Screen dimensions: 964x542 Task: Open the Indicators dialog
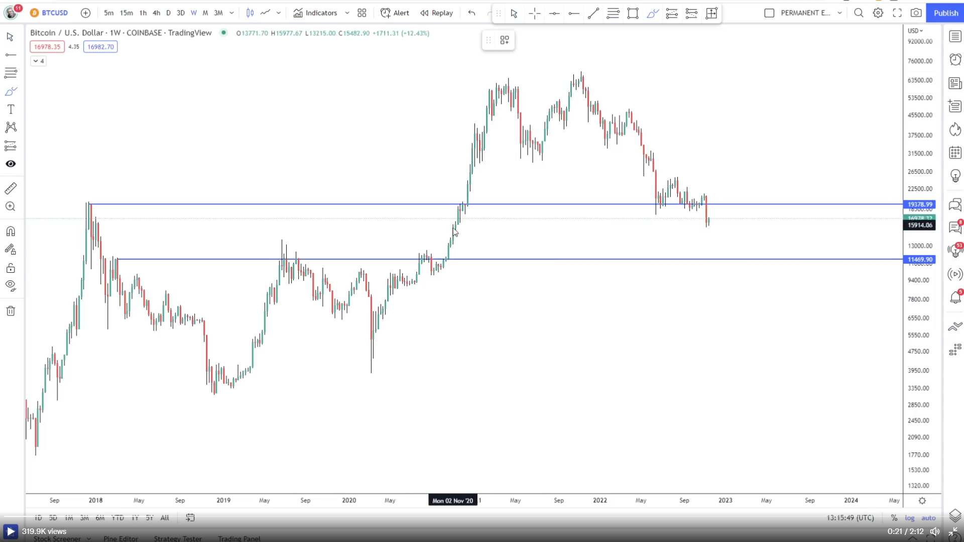pos(315,13)
